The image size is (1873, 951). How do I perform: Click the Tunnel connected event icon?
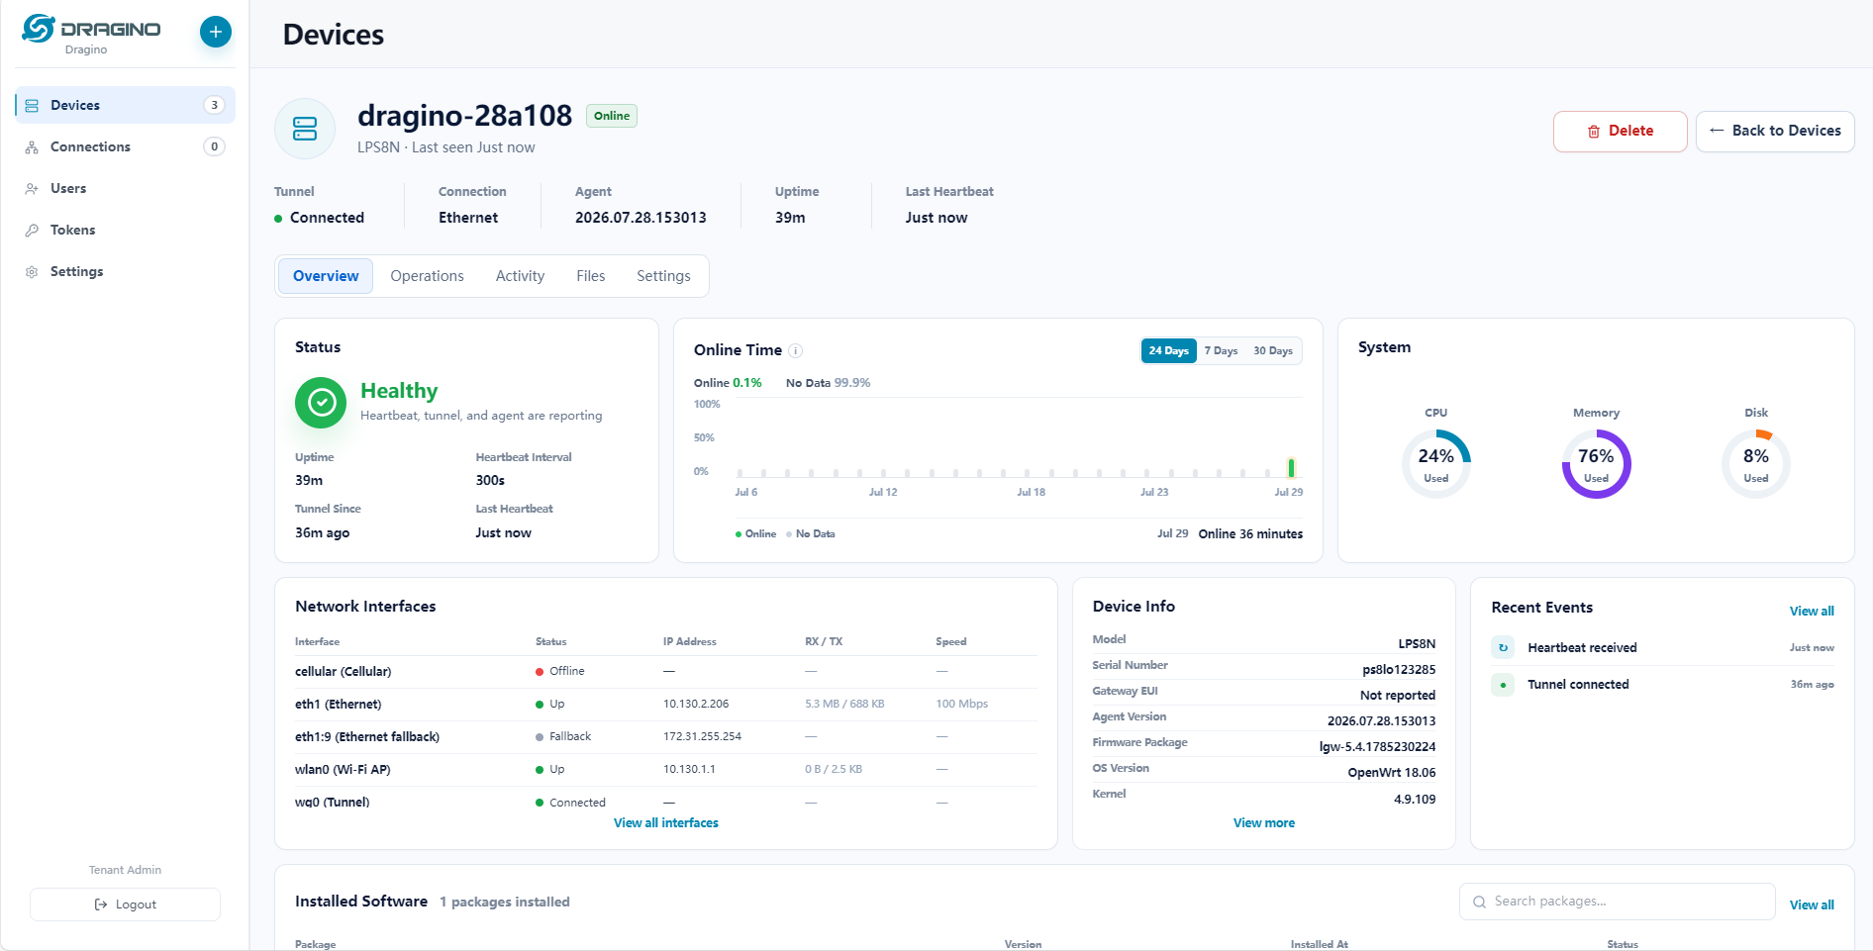1503,685
